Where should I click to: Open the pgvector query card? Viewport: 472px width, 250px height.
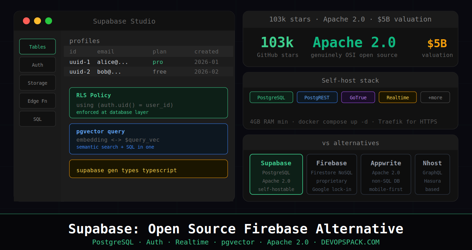(149, 139)
